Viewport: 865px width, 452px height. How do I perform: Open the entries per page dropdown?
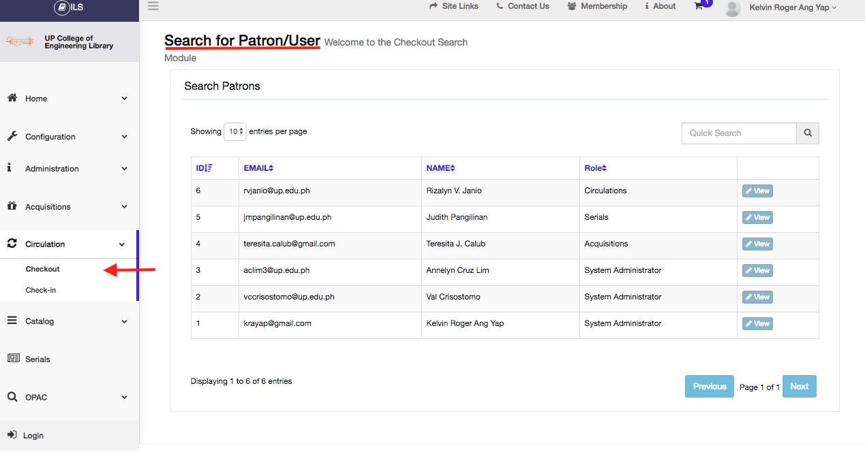235,132
